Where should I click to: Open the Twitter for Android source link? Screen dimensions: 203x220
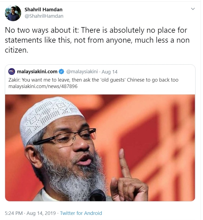tap(81, 213)
